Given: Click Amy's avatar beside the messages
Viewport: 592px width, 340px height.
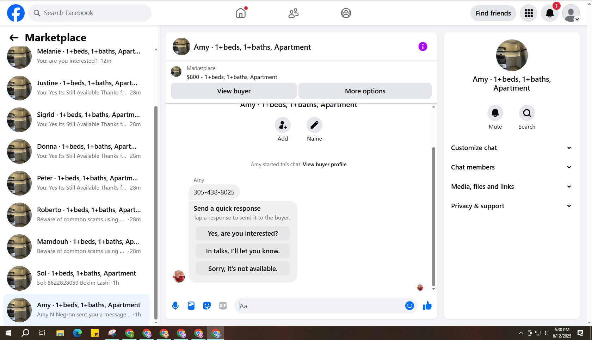Looking at the screenshot, I should pos(179,277).
